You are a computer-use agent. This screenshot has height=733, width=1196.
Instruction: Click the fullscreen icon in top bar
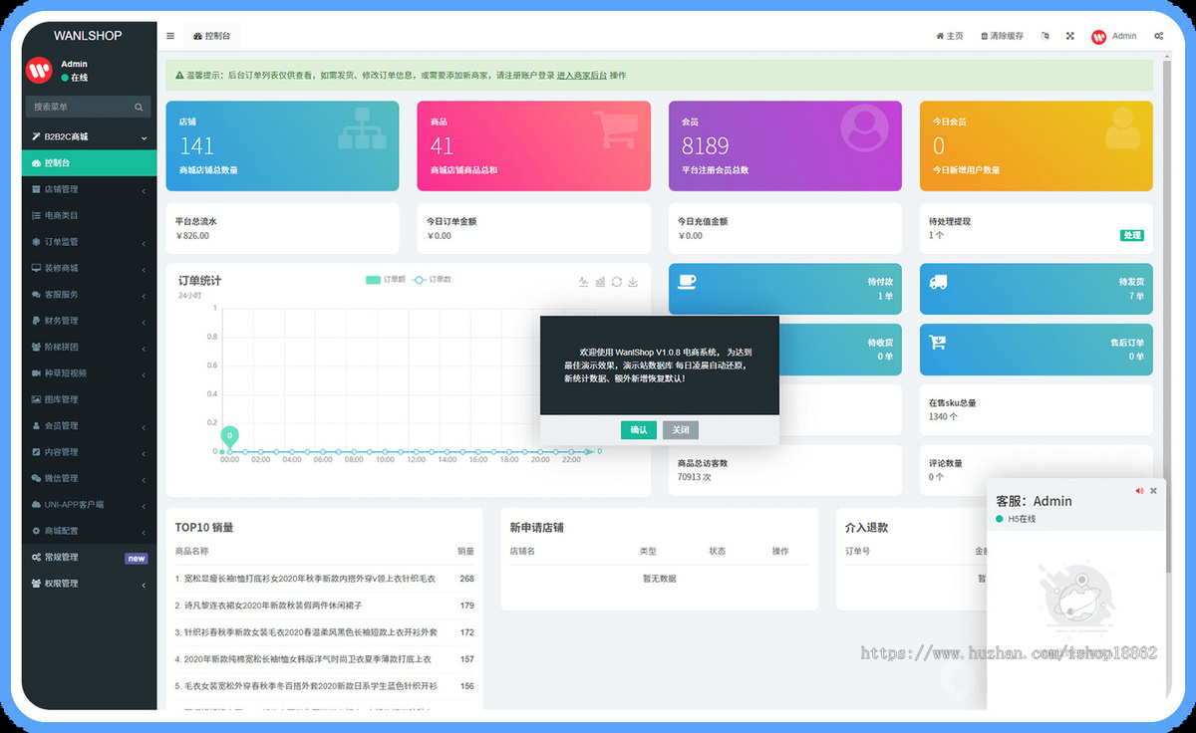(x=1069, y=36)
